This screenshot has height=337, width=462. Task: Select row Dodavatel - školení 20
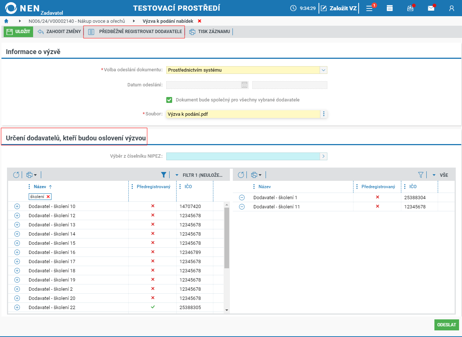[116, 298]
